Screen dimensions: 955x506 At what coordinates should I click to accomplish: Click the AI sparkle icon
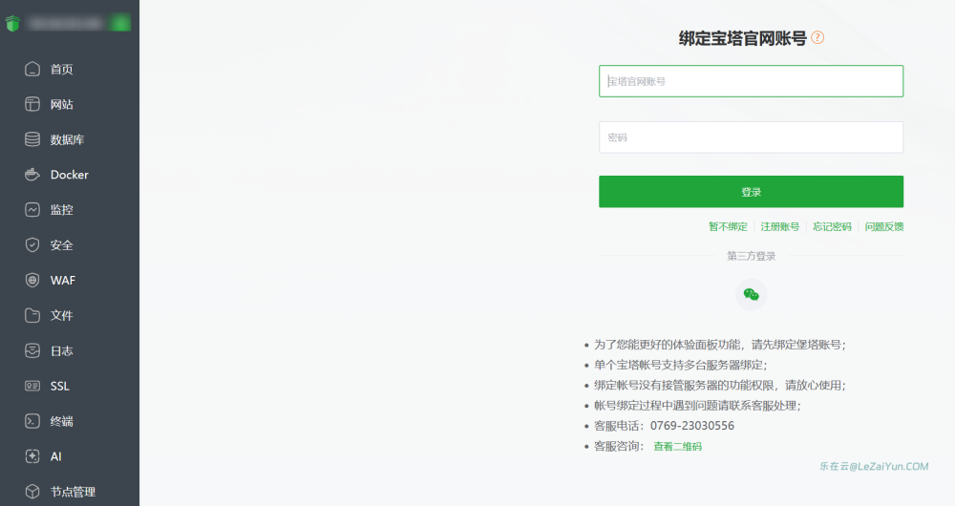[32, 456]
